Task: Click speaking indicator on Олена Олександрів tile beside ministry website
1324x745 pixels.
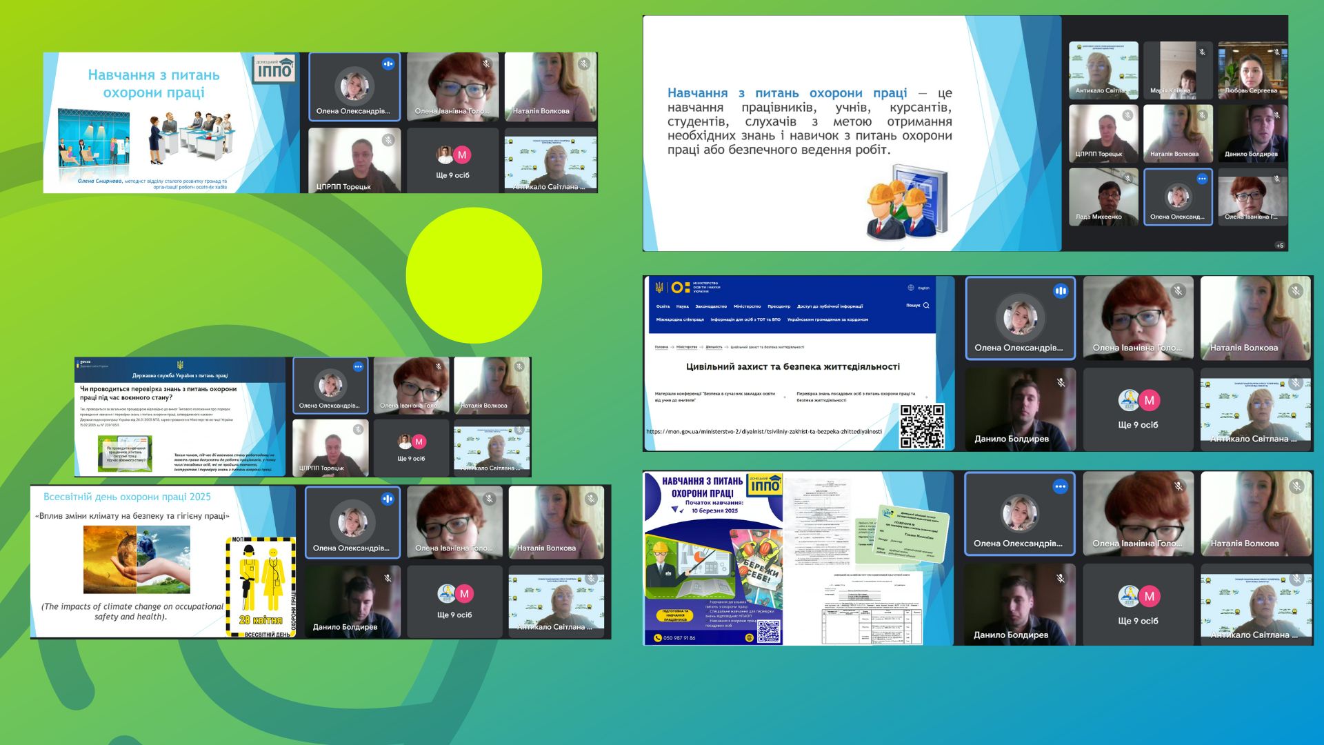Action: 1061,291
